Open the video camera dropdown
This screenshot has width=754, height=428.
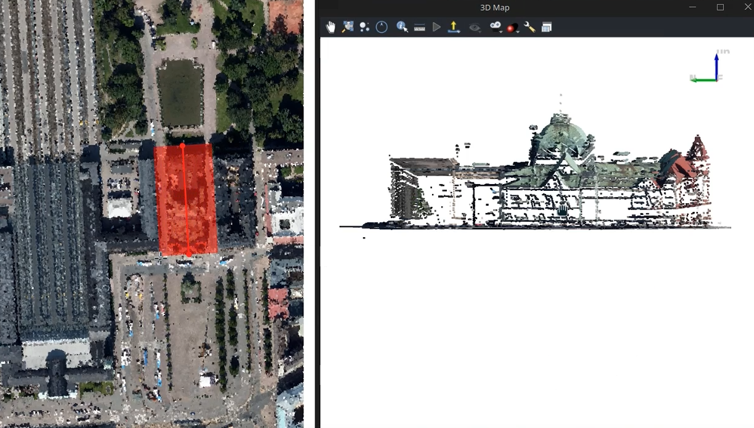coord(495,27)
